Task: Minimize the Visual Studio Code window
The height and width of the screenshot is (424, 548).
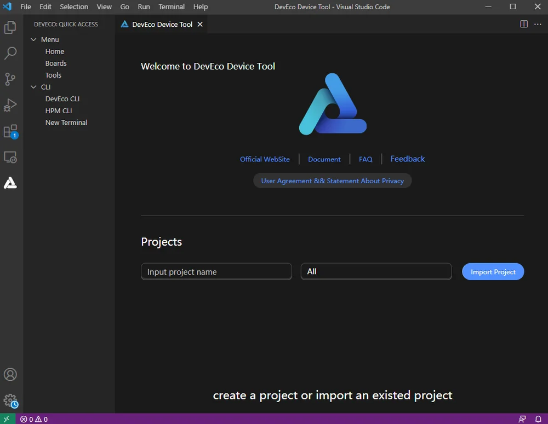Action: tap(488, 7)
